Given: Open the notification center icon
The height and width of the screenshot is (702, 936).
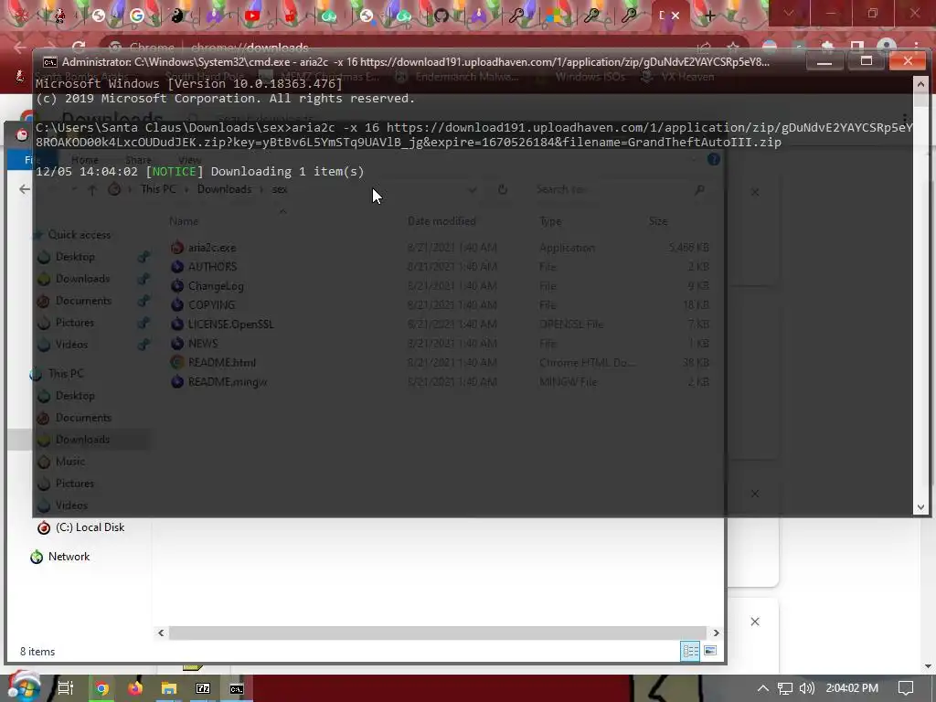Looking at the screenshot, I should pyautogui.click(x=906, y=688).
